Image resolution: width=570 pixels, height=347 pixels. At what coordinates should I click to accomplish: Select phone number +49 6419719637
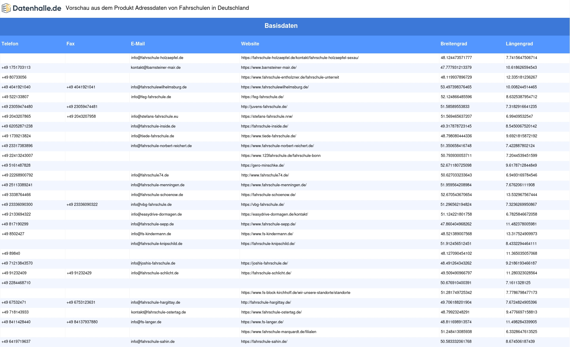point(16,342)
